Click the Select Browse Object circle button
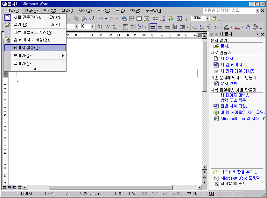Viewport: 267px width, 198px height. tap(205, 177)
